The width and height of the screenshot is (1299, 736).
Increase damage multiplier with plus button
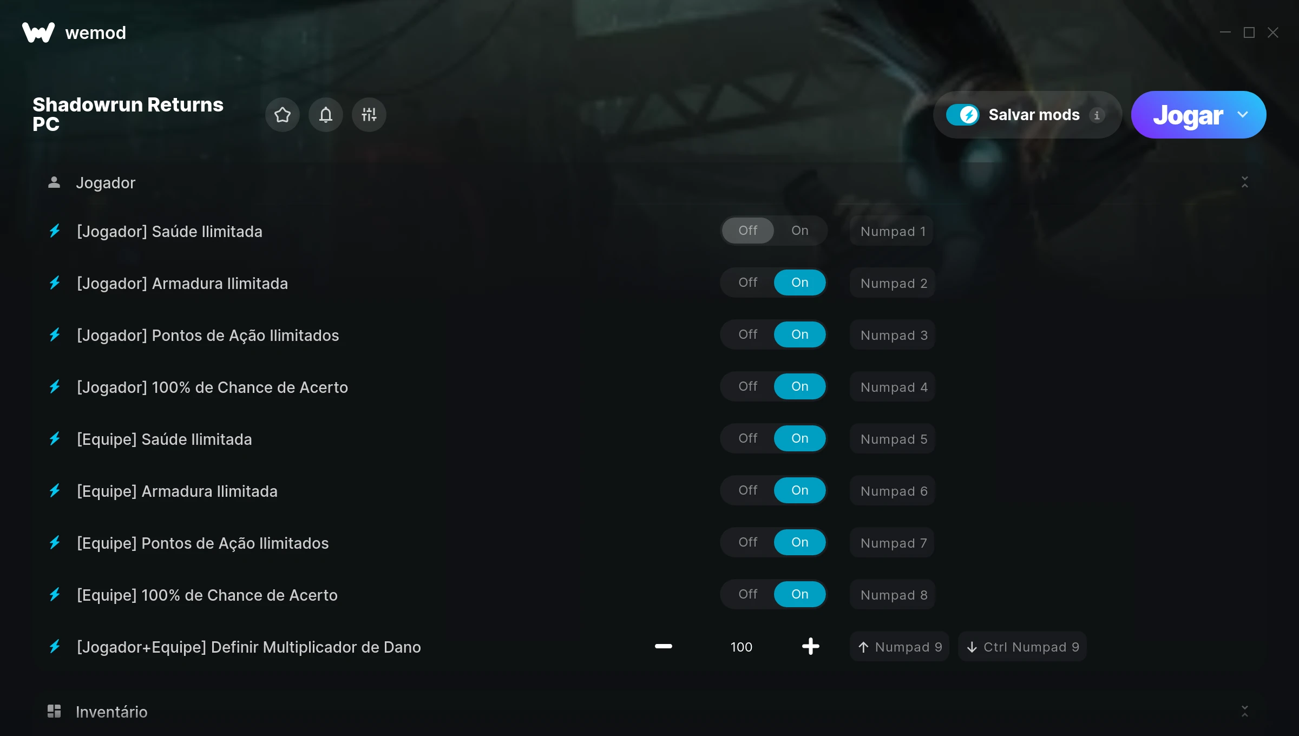tap(811, 646)
